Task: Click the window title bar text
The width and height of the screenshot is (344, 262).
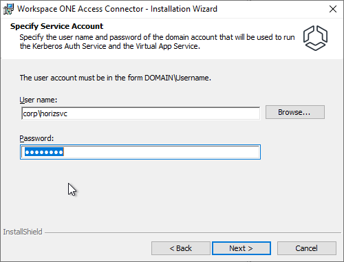Action: [117, 9]
